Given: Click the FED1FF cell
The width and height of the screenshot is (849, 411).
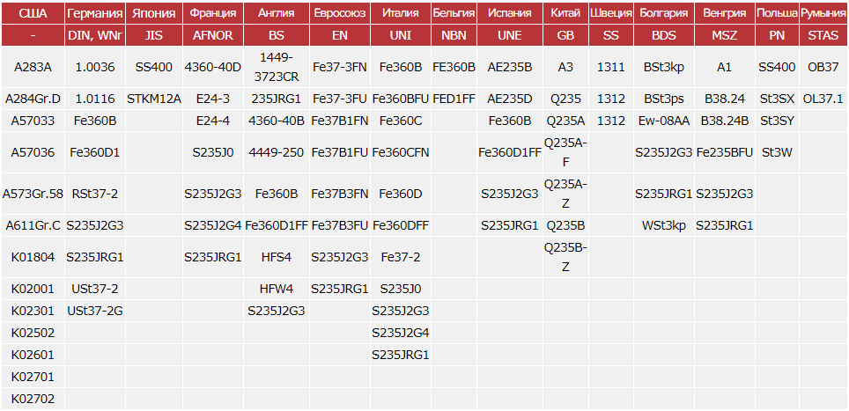Looking at the screenshot, I should [x=454, y=99].
